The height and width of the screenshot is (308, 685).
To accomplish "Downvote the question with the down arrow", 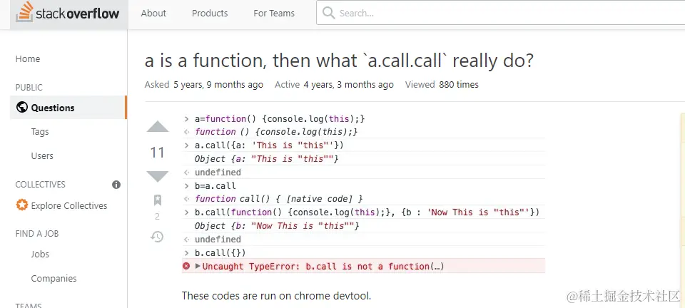I will point(157,176).
